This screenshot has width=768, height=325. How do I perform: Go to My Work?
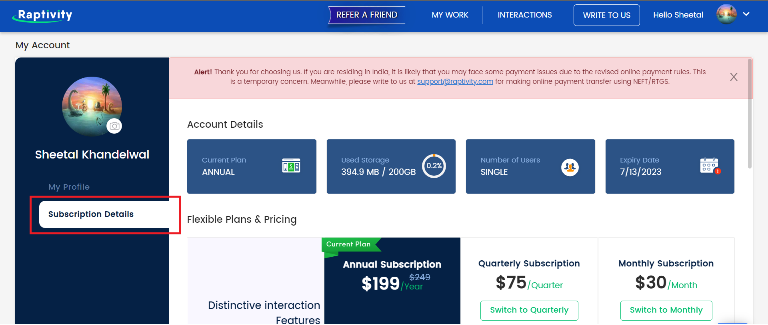coord(450,15)
